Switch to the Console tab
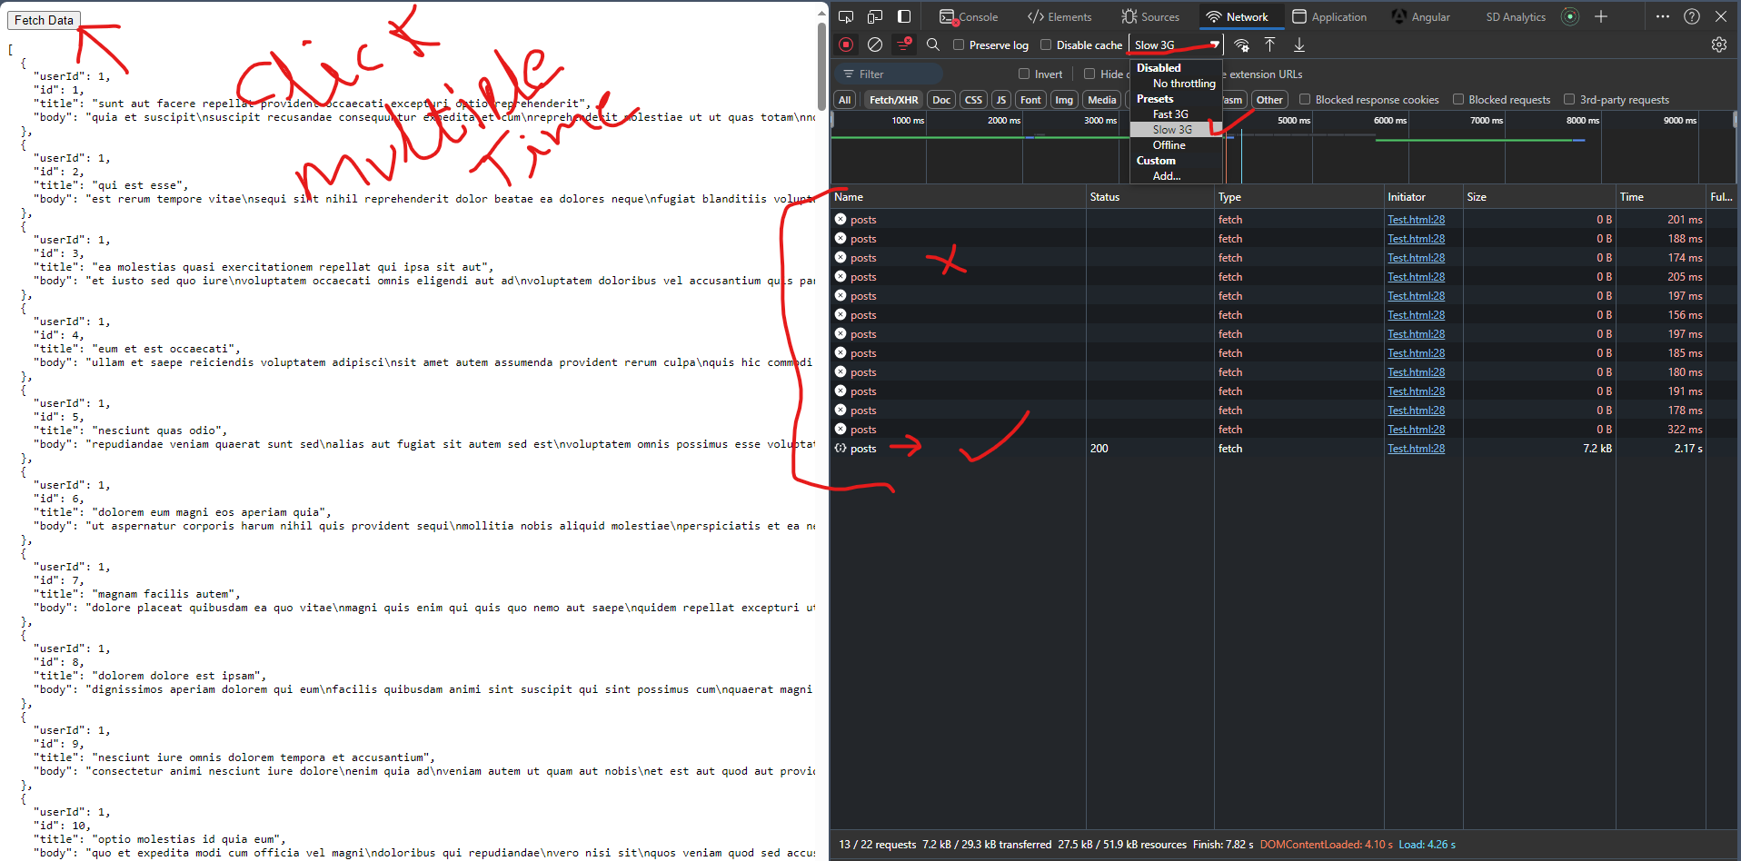 coord(969,16)
